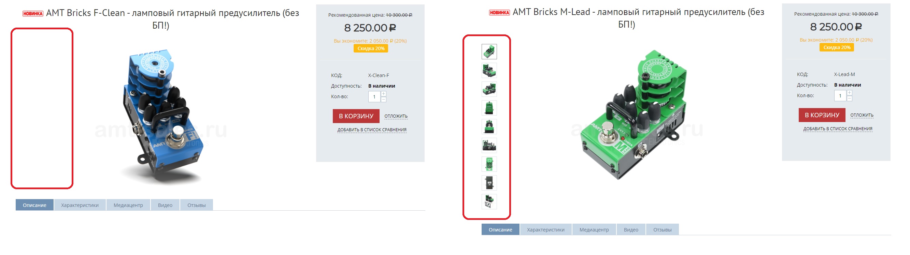The width and height of the screenshot is (910, 255).
Task: Open Видео tab on M-Lead page
Action: coord(630,230)
